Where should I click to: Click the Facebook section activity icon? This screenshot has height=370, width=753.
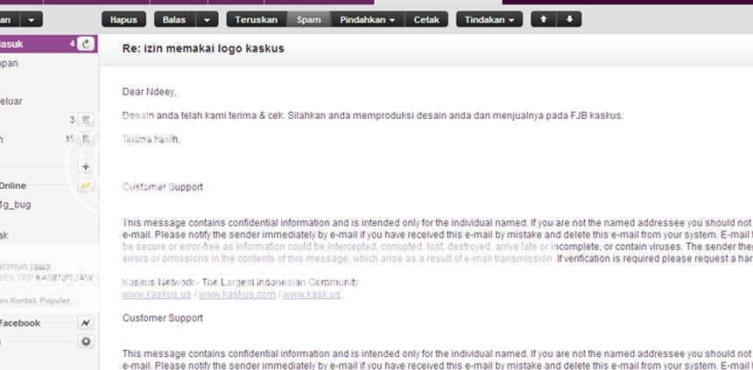[x=86, y=323]
